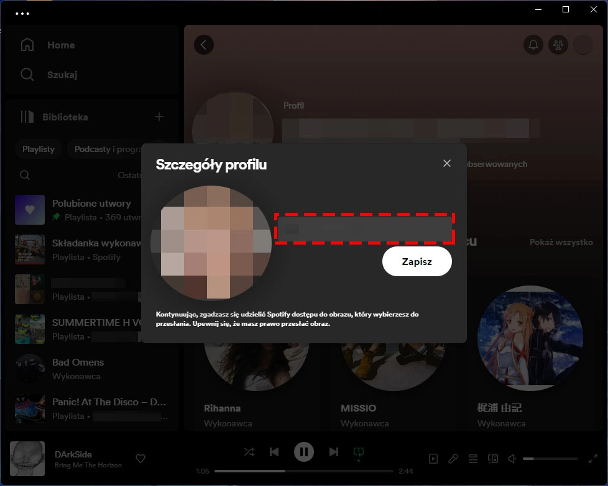Click the Szukaj magnifier icon
This screenshot has height=486, width=608.
[x=27, y=74]
